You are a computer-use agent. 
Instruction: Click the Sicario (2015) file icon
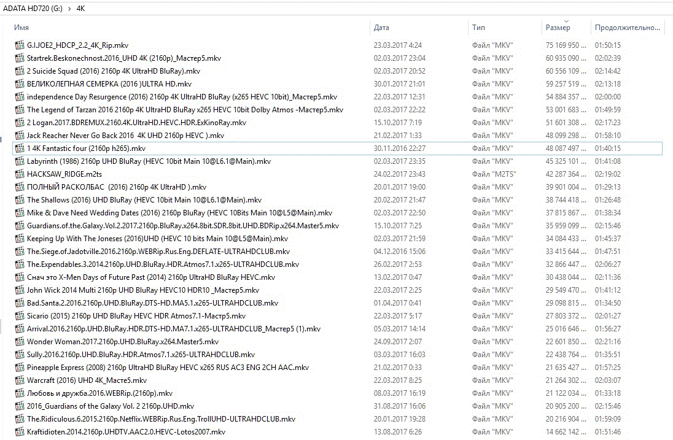20,316
